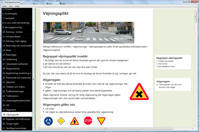
Task: Select 19. Registrering, besiktning chapter
Action: [17, 73]
